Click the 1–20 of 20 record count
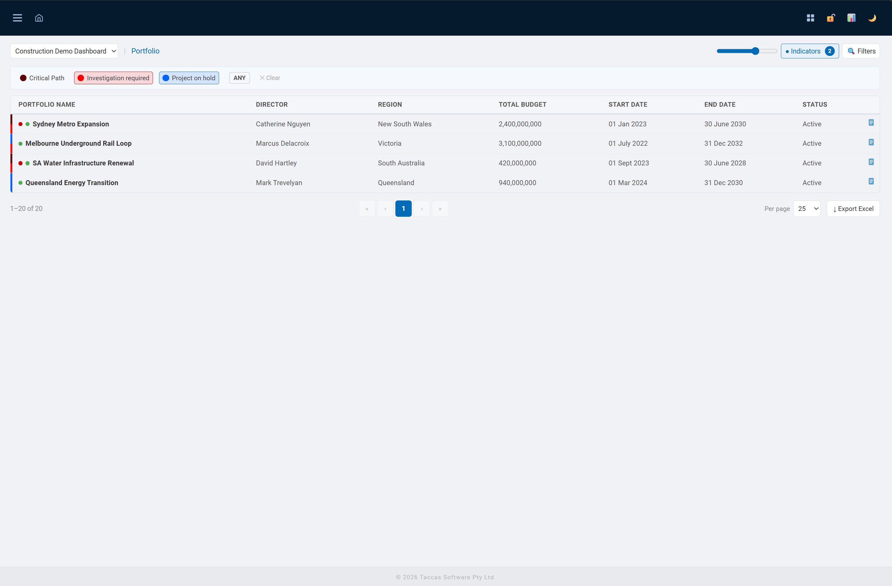This screenshot has width=892, height=586. point(26,208)
